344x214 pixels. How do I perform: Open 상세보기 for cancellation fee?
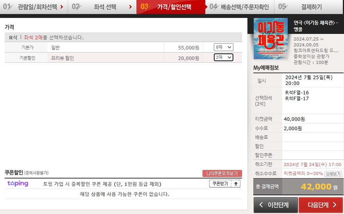coord(333,174)
